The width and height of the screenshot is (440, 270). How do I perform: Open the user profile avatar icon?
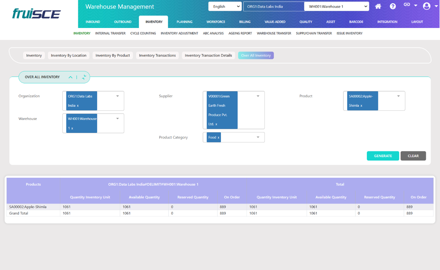pyautogui.click(x=426, y=6)
